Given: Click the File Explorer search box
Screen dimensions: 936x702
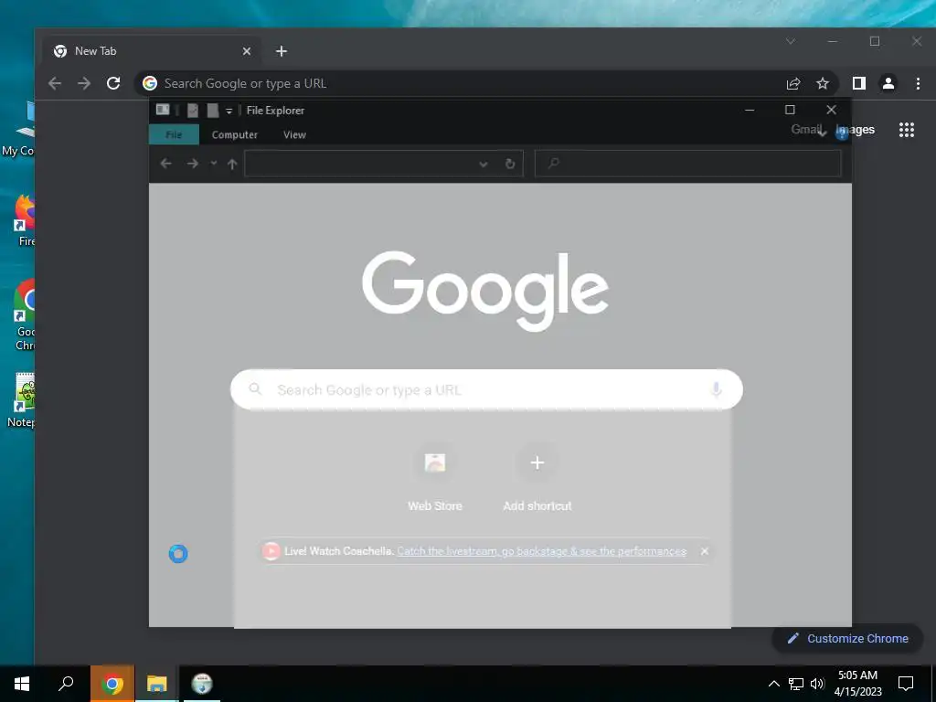Looking at the screenshot, I should tap(687, 164).
